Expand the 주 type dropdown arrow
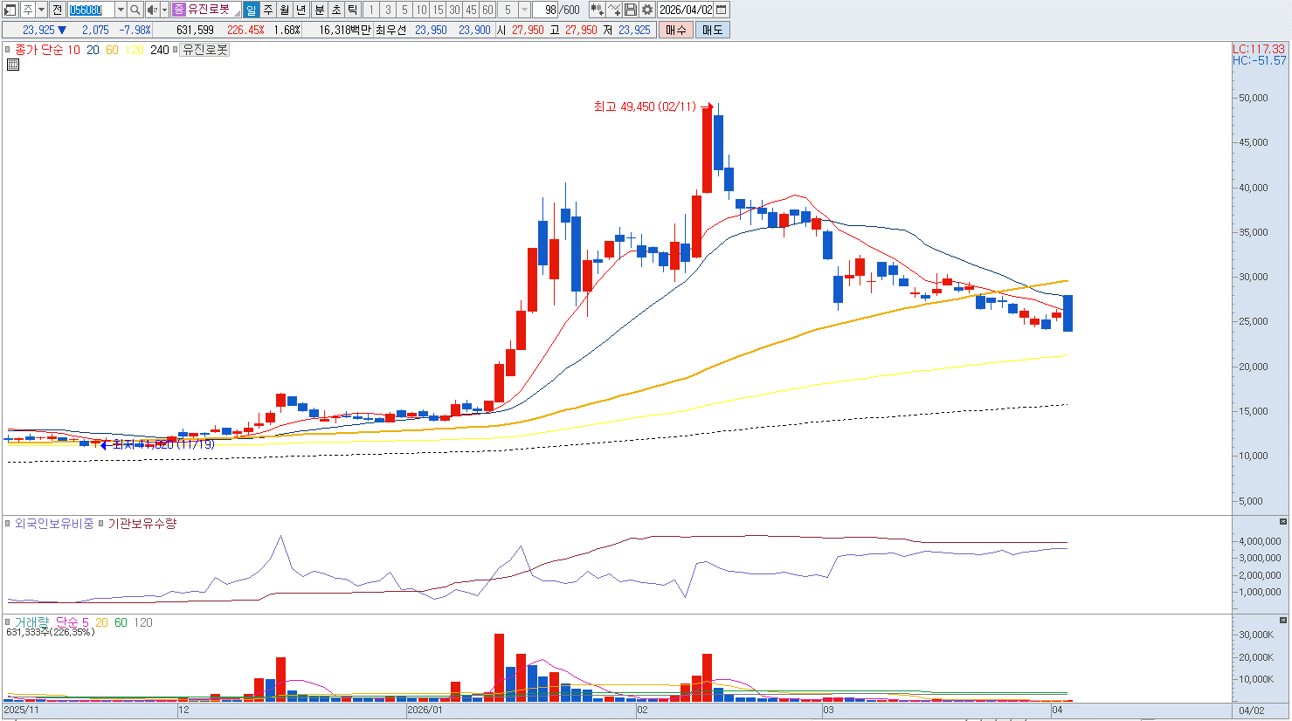This screenshot has height=721, width=1292. click(42, 10)
